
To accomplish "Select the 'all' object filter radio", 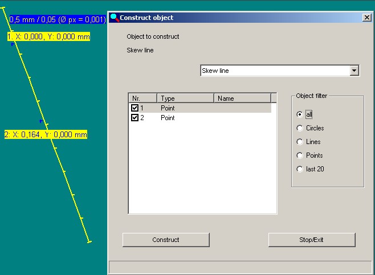I will coord(299,114).
